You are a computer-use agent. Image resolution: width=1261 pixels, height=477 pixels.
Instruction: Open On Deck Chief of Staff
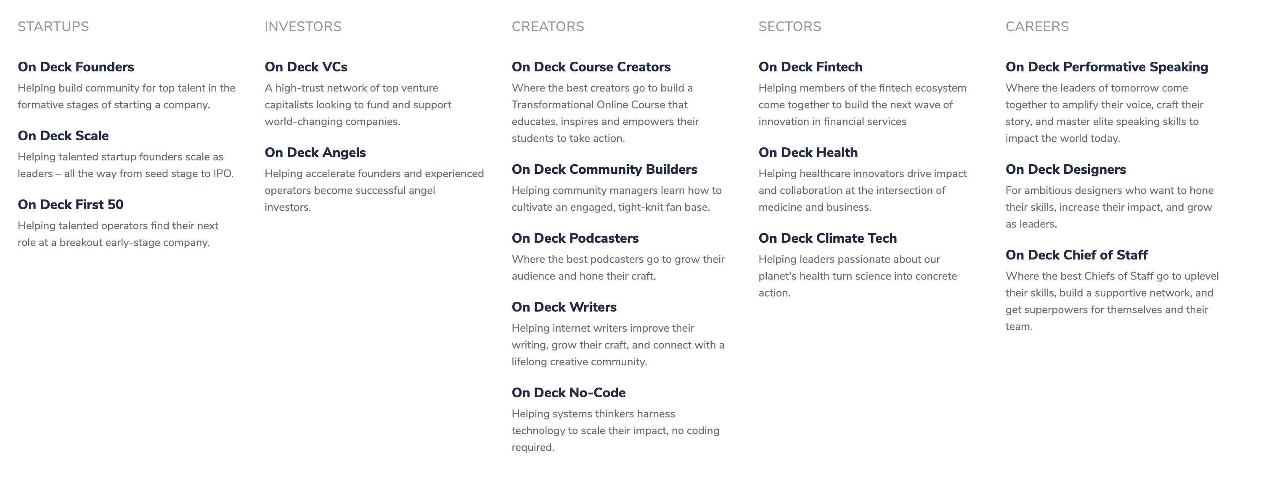tap(1076, 255)
